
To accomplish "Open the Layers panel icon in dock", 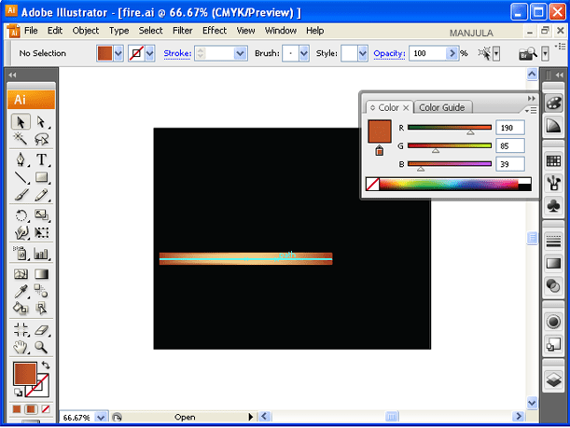I will click(553, 380).
